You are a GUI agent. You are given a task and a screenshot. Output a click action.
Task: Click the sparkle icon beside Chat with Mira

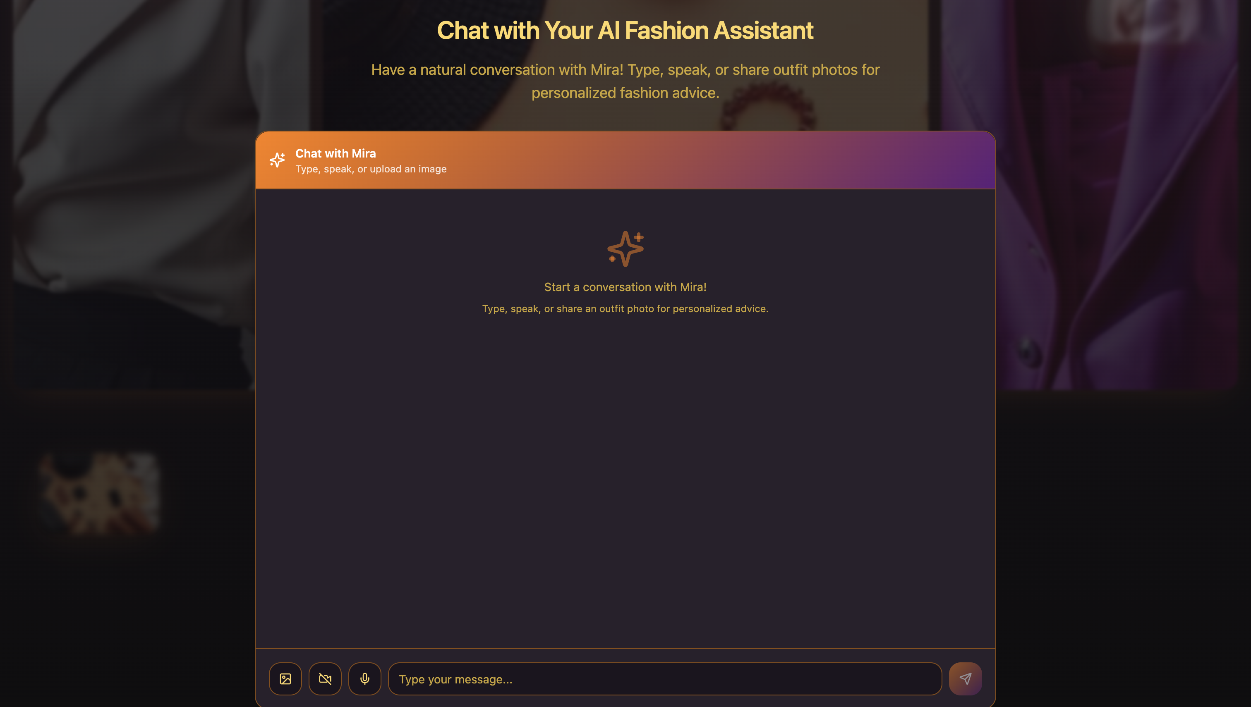click(278, 160)
